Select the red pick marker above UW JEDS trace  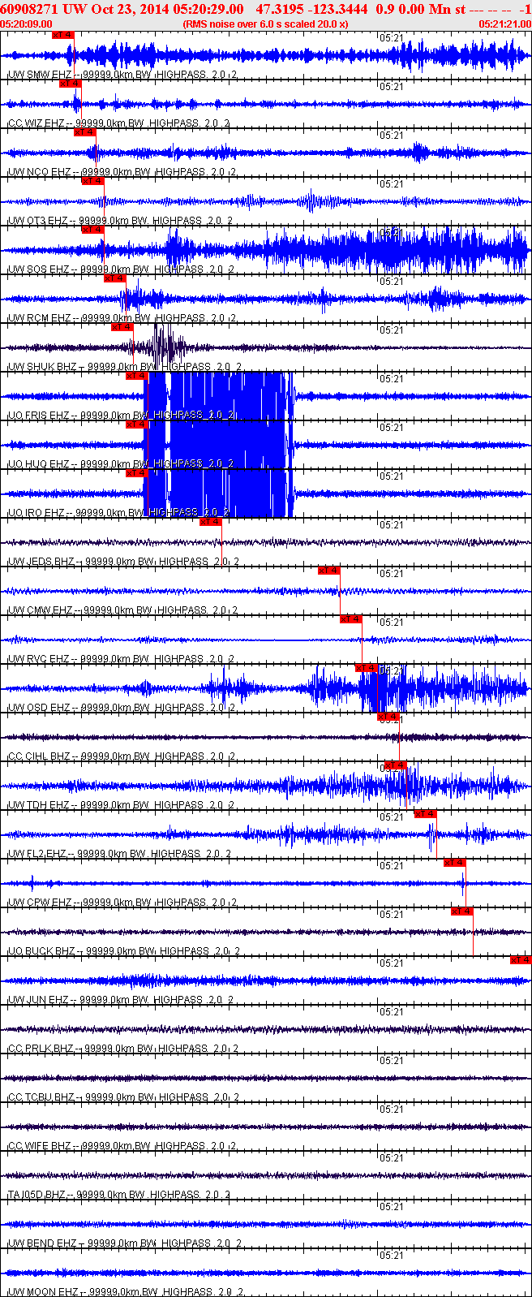click(211, 522)
